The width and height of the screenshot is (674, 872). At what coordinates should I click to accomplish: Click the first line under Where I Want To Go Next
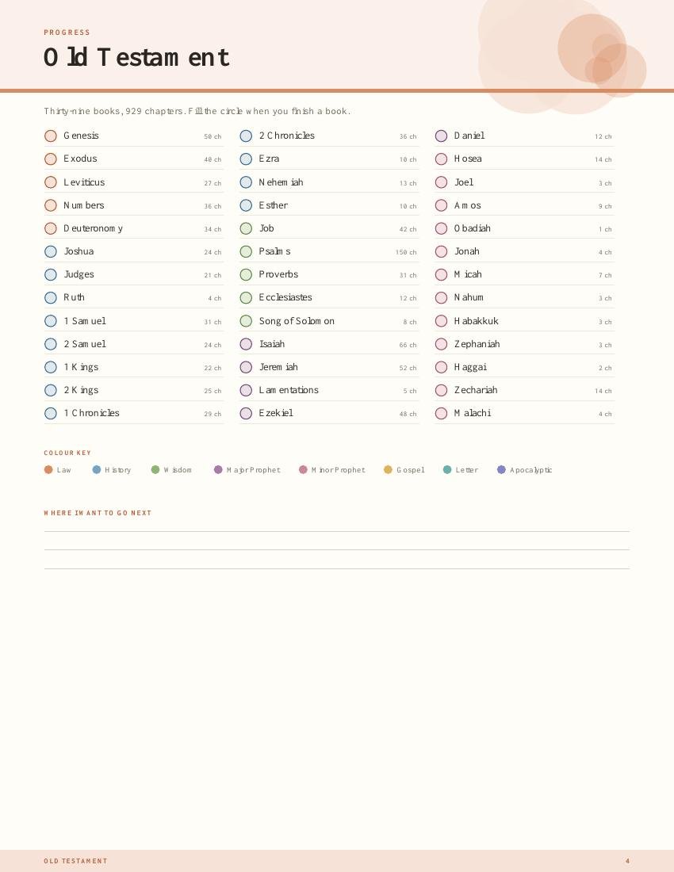click(x=337, y=532)
